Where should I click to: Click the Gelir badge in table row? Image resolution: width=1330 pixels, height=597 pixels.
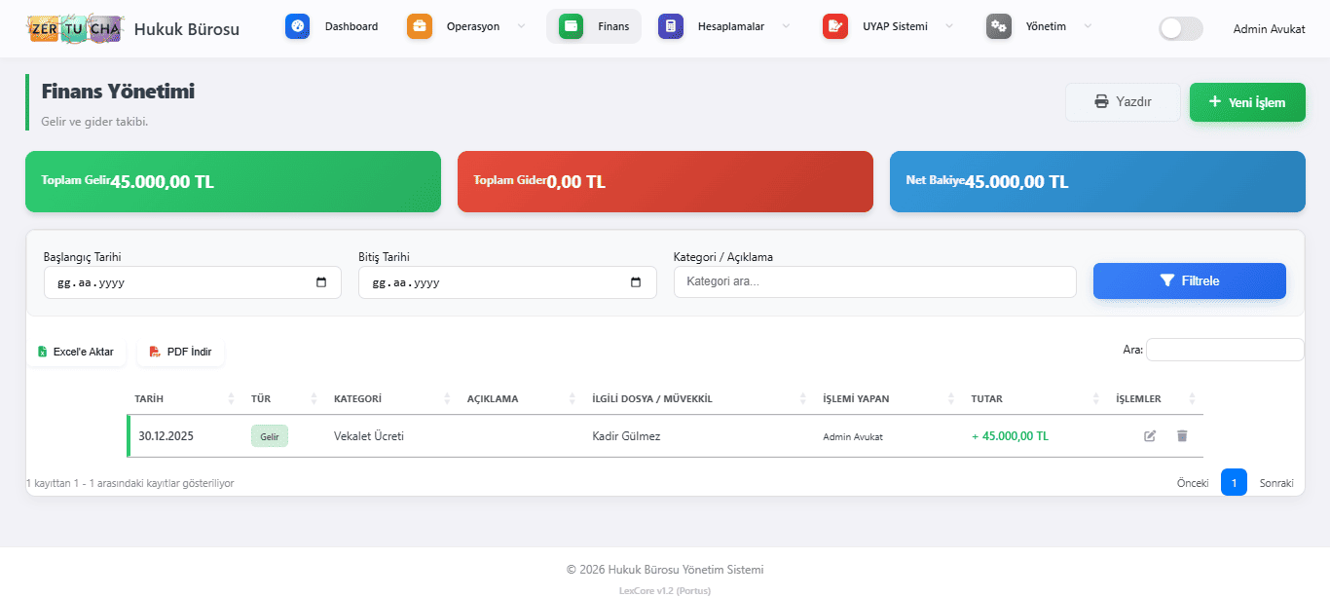pos(270,436)
